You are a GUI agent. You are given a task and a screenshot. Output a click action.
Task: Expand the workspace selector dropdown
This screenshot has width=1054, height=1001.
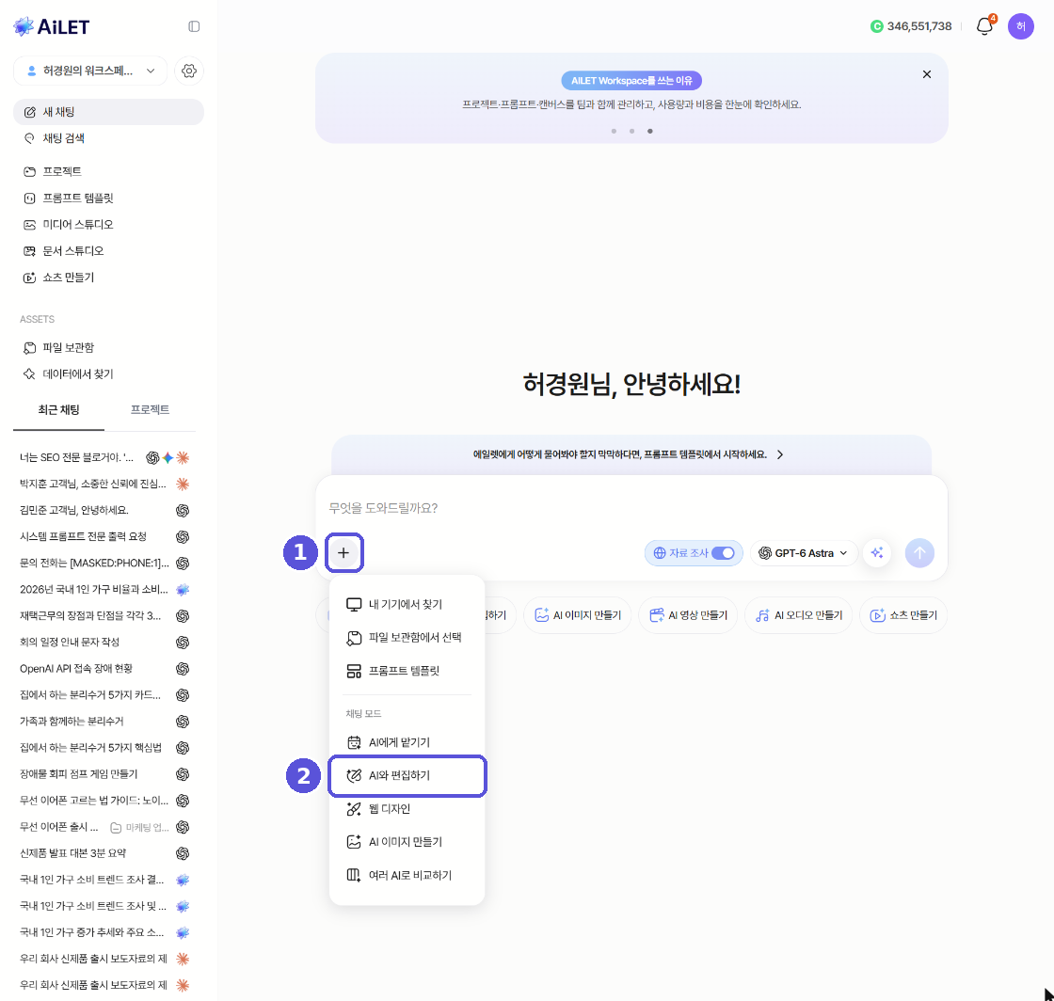(90, 71)
